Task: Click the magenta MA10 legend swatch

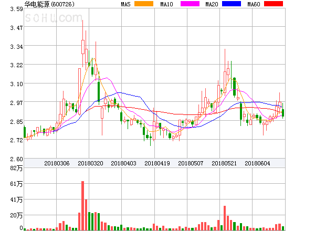Action: coord(190,4)
